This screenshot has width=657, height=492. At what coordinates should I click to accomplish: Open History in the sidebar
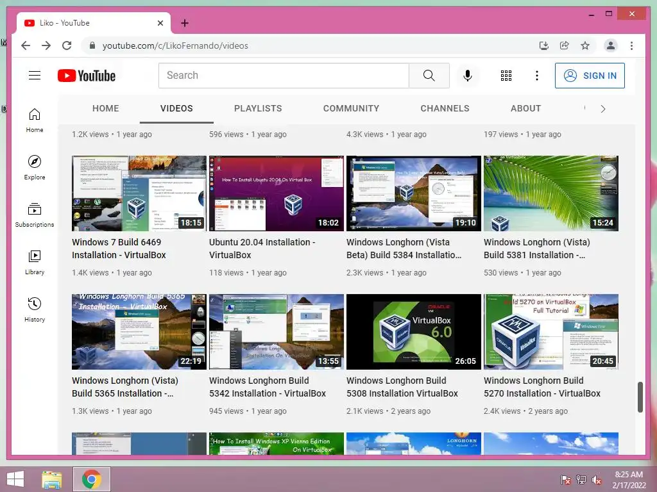pyautogui.click(x=35, y=309)
